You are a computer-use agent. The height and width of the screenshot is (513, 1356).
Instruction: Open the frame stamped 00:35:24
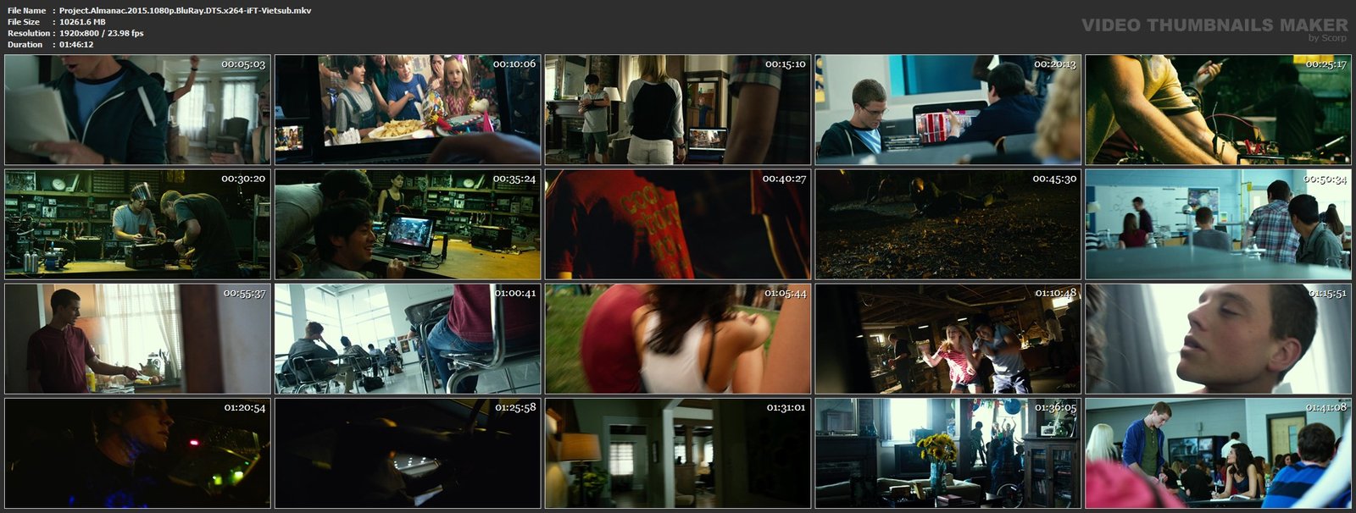click(408, 224)
